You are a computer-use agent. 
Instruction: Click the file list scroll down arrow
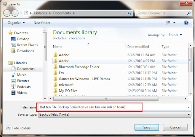190,94
